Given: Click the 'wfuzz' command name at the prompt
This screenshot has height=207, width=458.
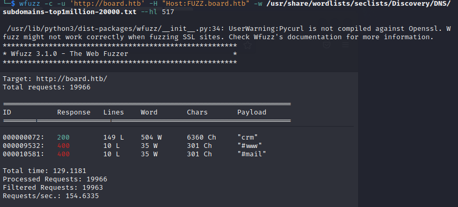Looking at the screenshot, I should (30, 4).
